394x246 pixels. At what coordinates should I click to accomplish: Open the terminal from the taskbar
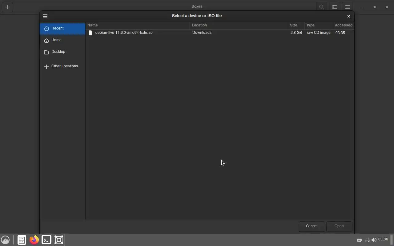46,240
